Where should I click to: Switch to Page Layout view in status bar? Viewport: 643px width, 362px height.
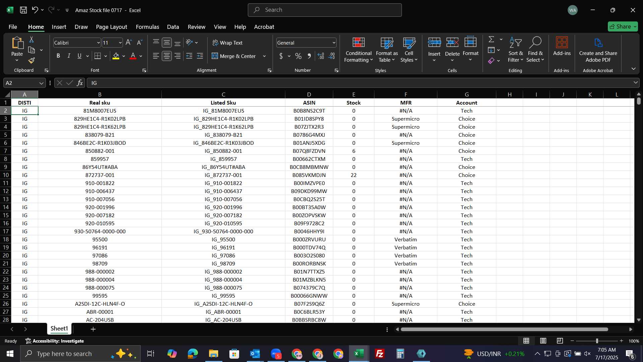tap(543, 341)
